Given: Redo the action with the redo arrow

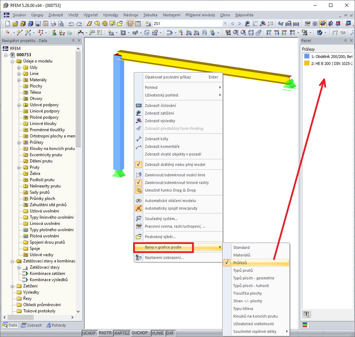Looking at the screenshot, I should coord(79,24).
